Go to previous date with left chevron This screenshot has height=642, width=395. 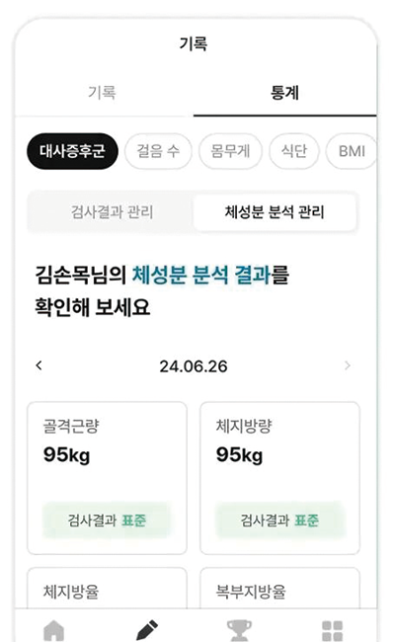tap(39, 365)
